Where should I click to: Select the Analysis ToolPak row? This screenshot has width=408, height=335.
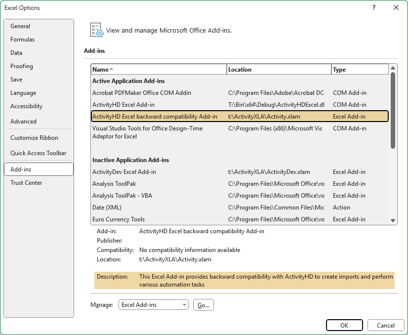tap(240, 184)
